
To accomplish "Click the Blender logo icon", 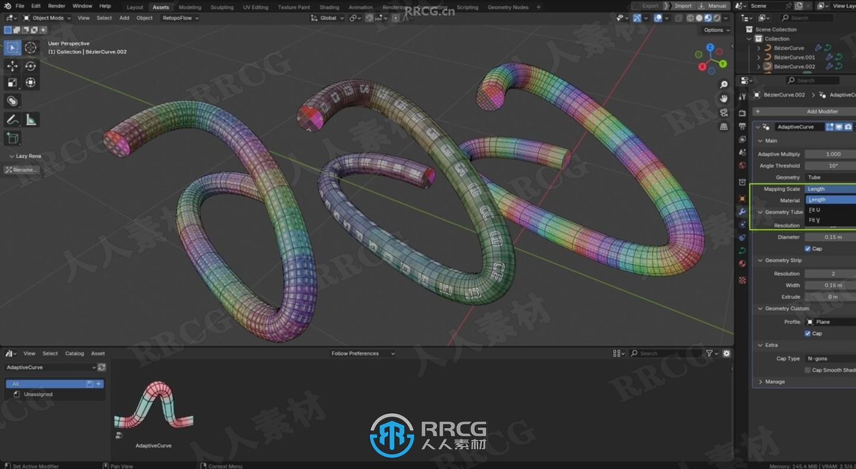I will click(7, 6).
